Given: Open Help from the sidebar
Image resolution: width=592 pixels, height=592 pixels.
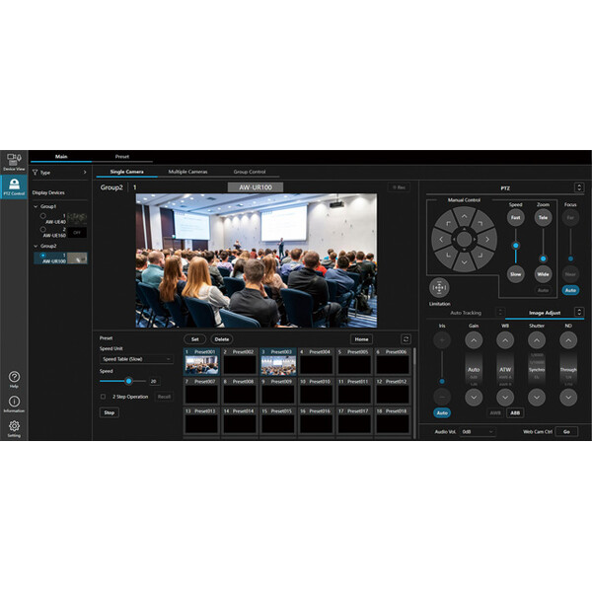Looking at the screenshot, I should [x=14, y=378].
